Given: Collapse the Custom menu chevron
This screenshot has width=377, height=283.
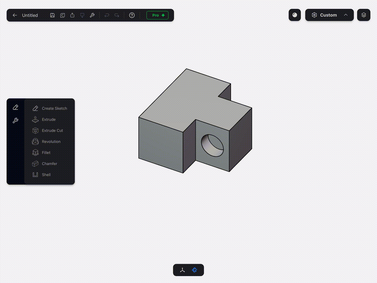Looking at the screenshot, I should pos(346,15).
